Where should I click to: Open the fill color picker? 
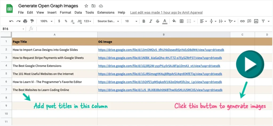coord(174,21)
